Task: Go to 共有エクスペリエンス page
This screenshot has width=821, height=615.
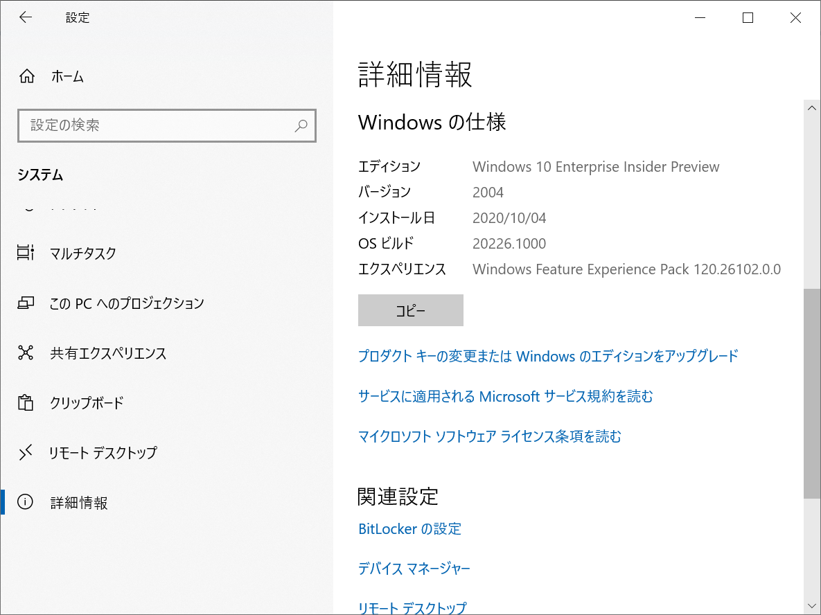Action: pyautogui.click(x=108, y=353)
